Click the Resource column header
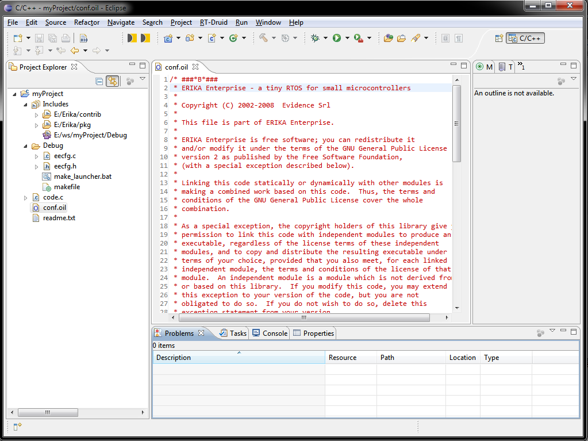The width and height of the screenshot is (588, 441). click(351, 358)
